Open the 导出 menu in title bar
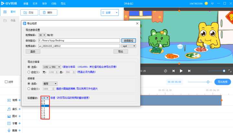Viewport: 233px width, 133px height. pos(63,4)
